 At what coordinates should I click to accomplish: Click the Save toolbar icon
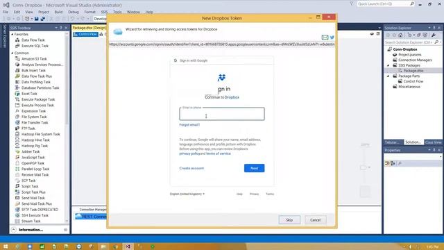pyautogui.click(x=37, y=19)
